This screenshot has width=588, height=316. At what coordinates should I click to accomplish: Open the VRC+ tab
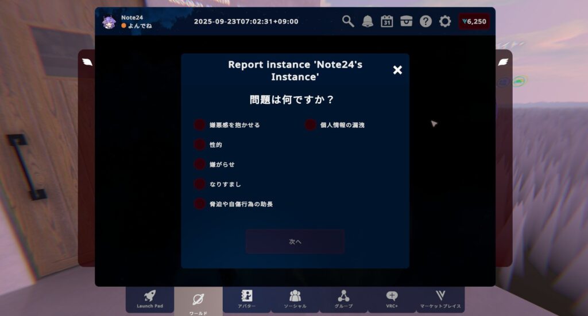pos(392,299)
